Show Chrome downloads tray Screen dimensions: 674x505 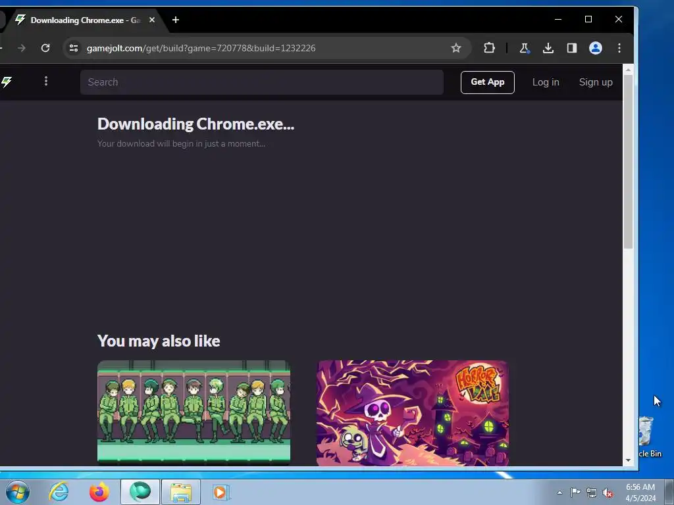click(548, 48)
